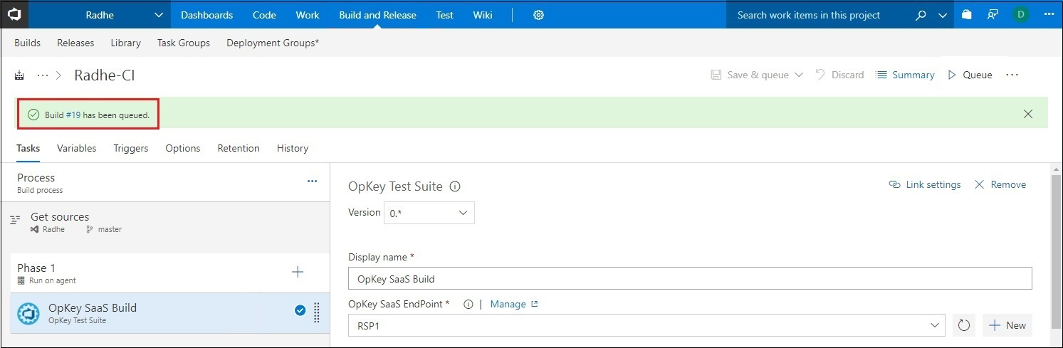
Task: Expand the Radhe project dropdown
Action: [x=157, y=15]
